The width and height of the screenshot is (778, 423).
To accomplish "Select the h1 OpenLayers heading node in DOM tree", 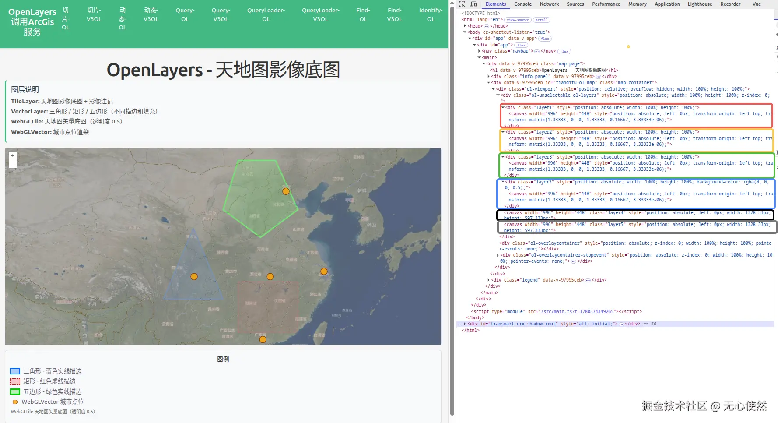I will (x=554, y=70).
